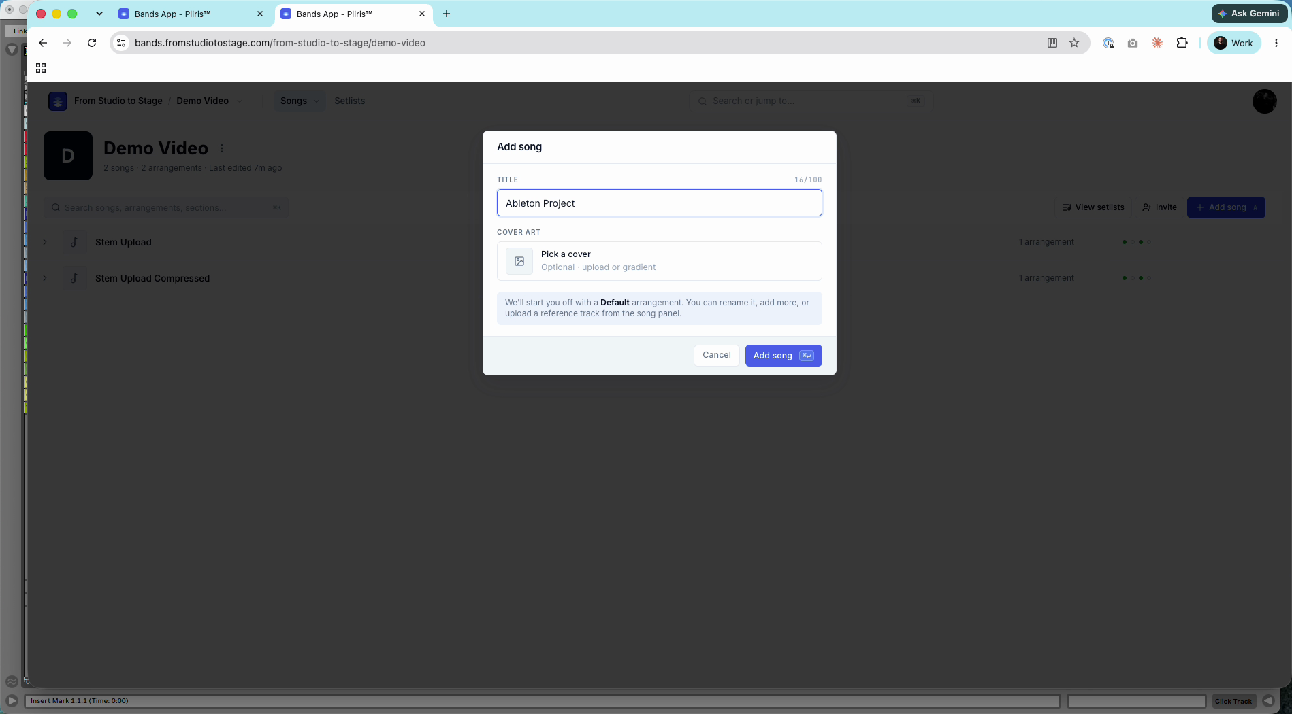Click the Demo Video 'D' cover thumbnail

(x=68, y=156)
